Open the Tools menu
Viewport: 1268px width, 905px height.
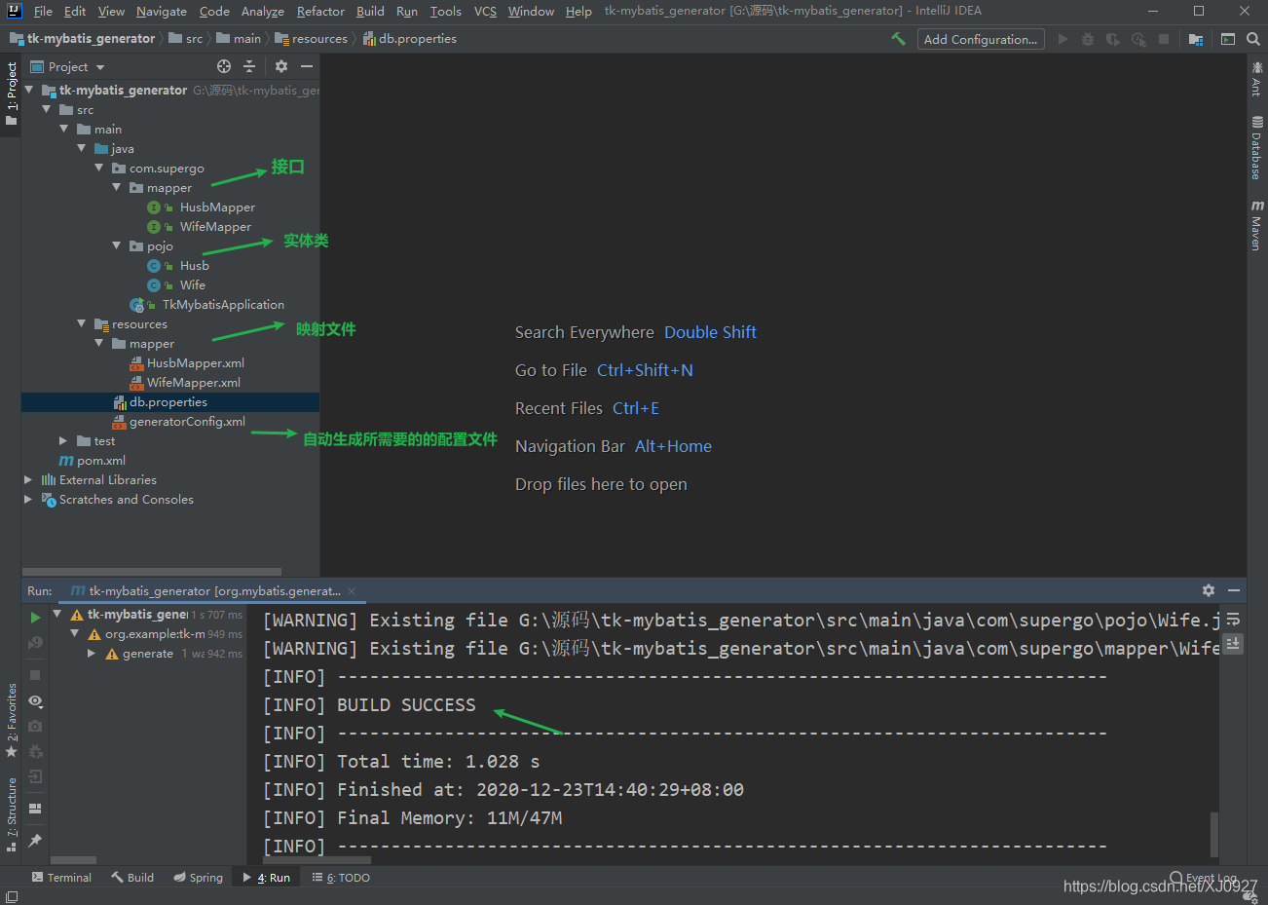point(445,11)
